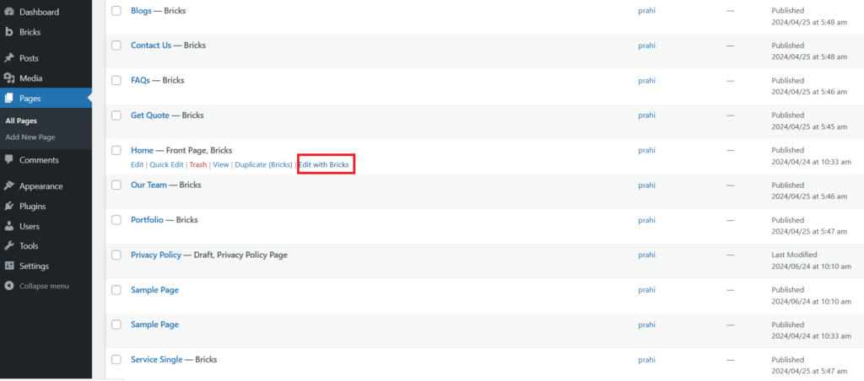This screenshot has height=381, width=864.
Task: Open the Users menu item
Action: click(46, 226)
